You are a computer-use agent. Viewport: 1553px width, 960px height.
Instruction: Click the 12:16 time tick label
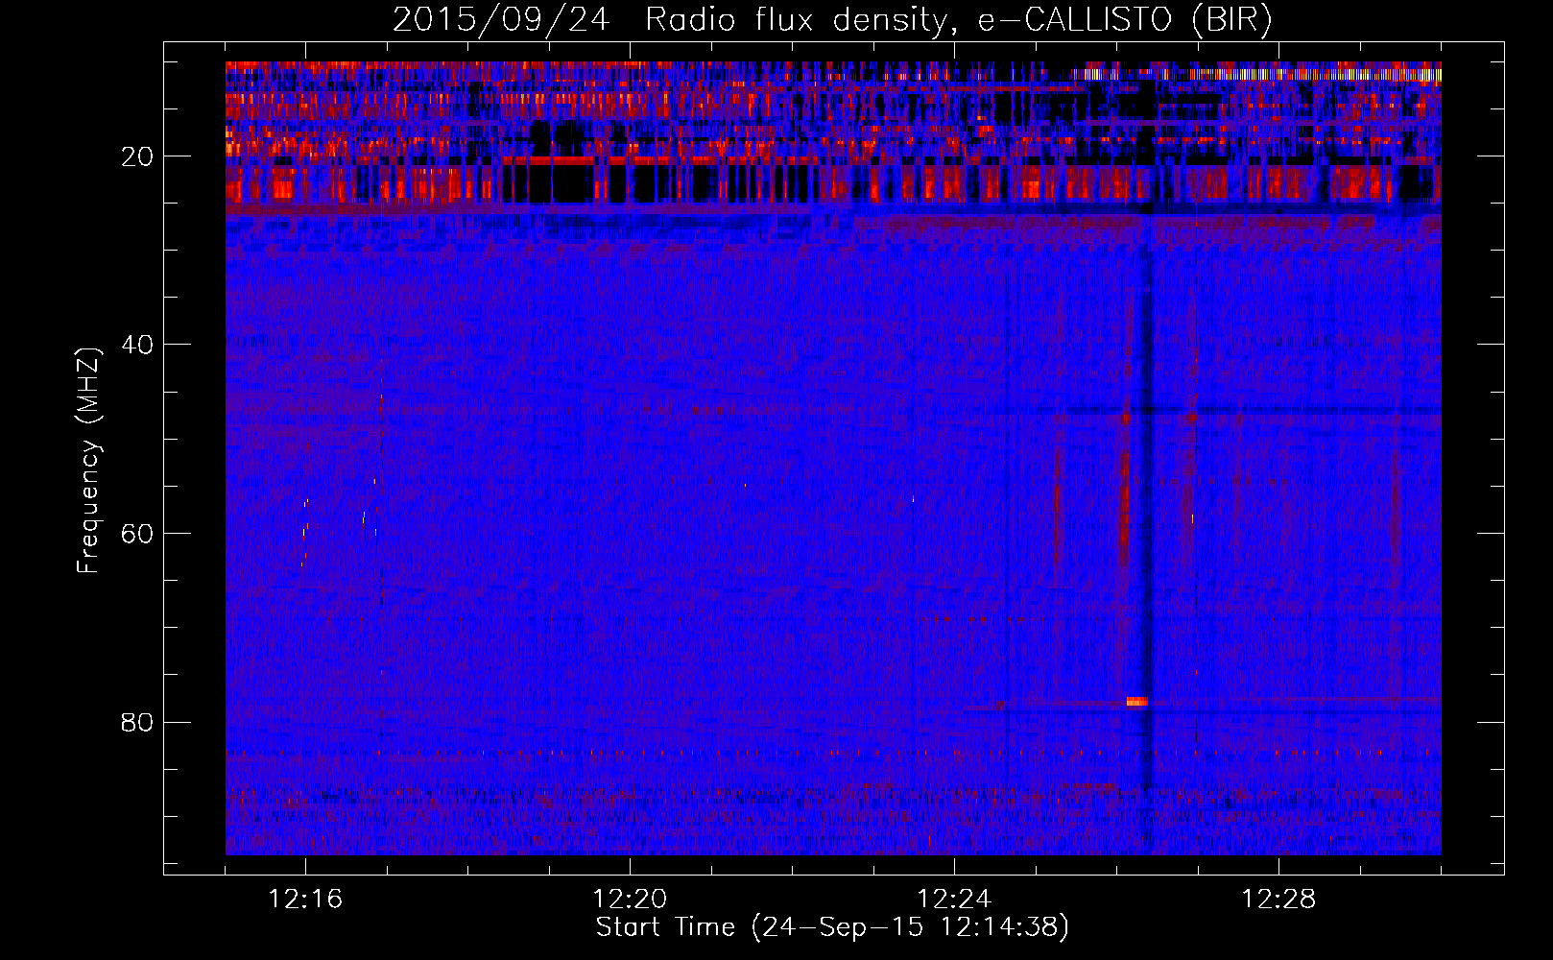click(305, 900)
